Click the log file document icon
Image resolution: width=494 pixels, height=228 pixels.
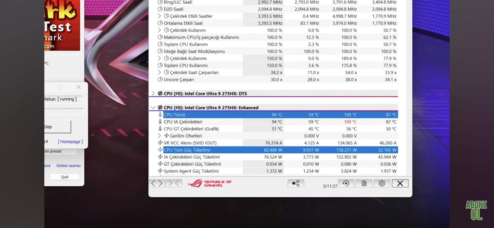pyautogui.click(x=364, y=183)
